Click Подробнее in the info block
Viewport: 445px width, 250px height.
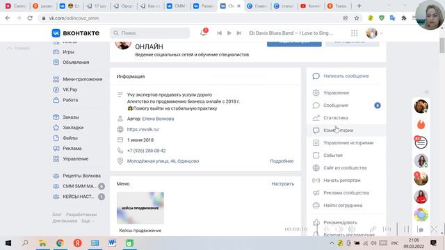[x=282, y=161]
